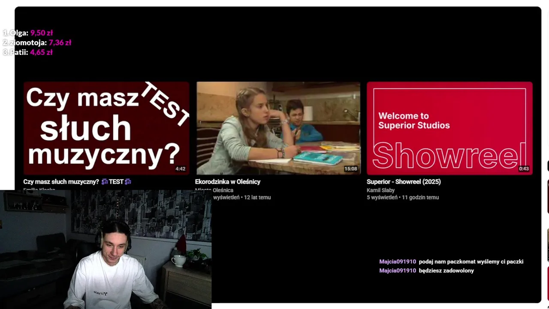Click 'wyświetleń • 12 lat temu' text

click(242, 197)
